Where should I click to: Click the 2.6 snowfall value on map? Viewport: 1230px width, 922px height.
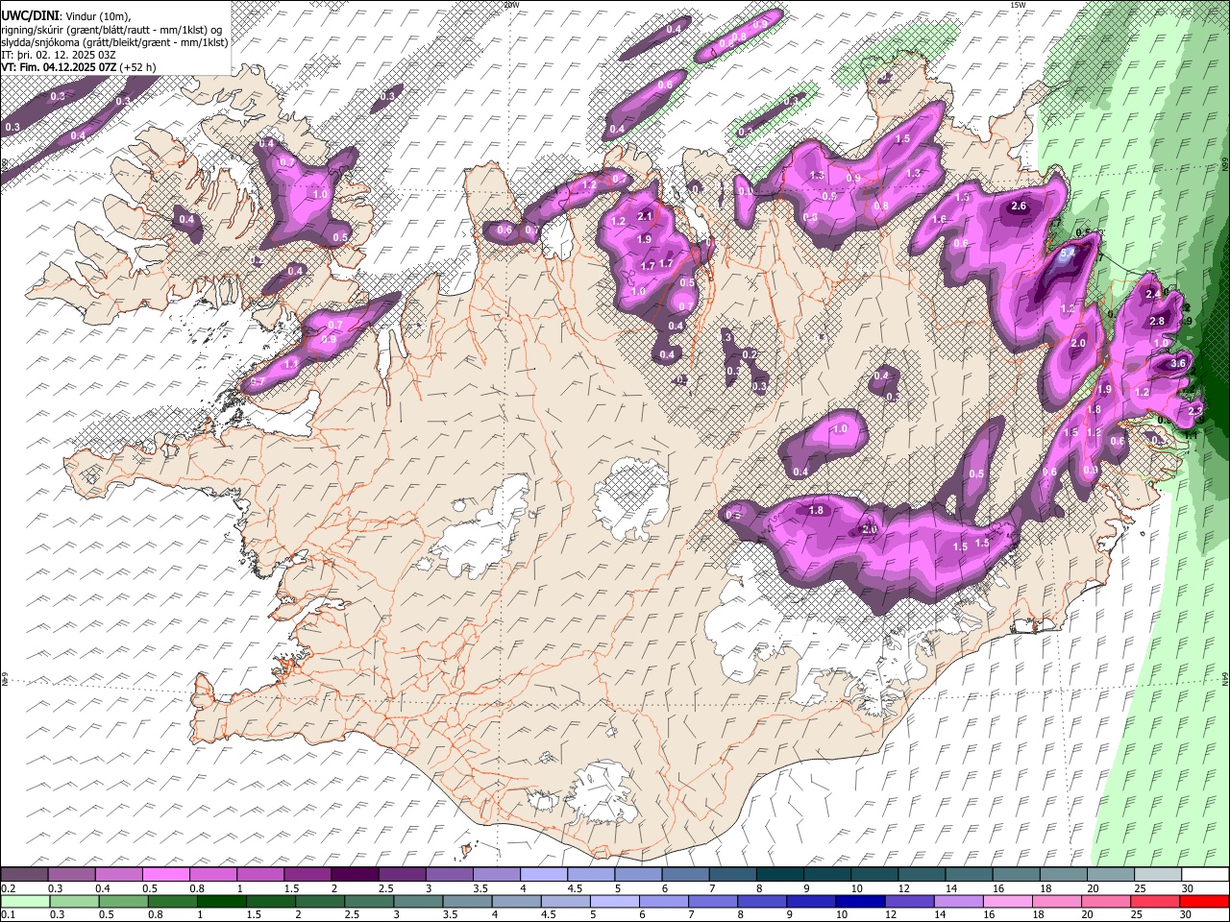(x=1019, y=206)
